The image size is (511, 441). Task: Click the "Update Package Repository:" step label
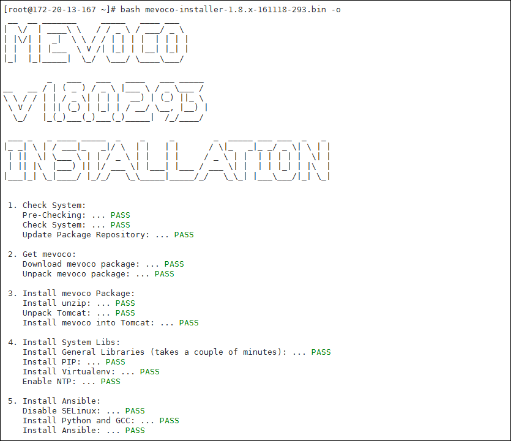[x=86, y=234]
